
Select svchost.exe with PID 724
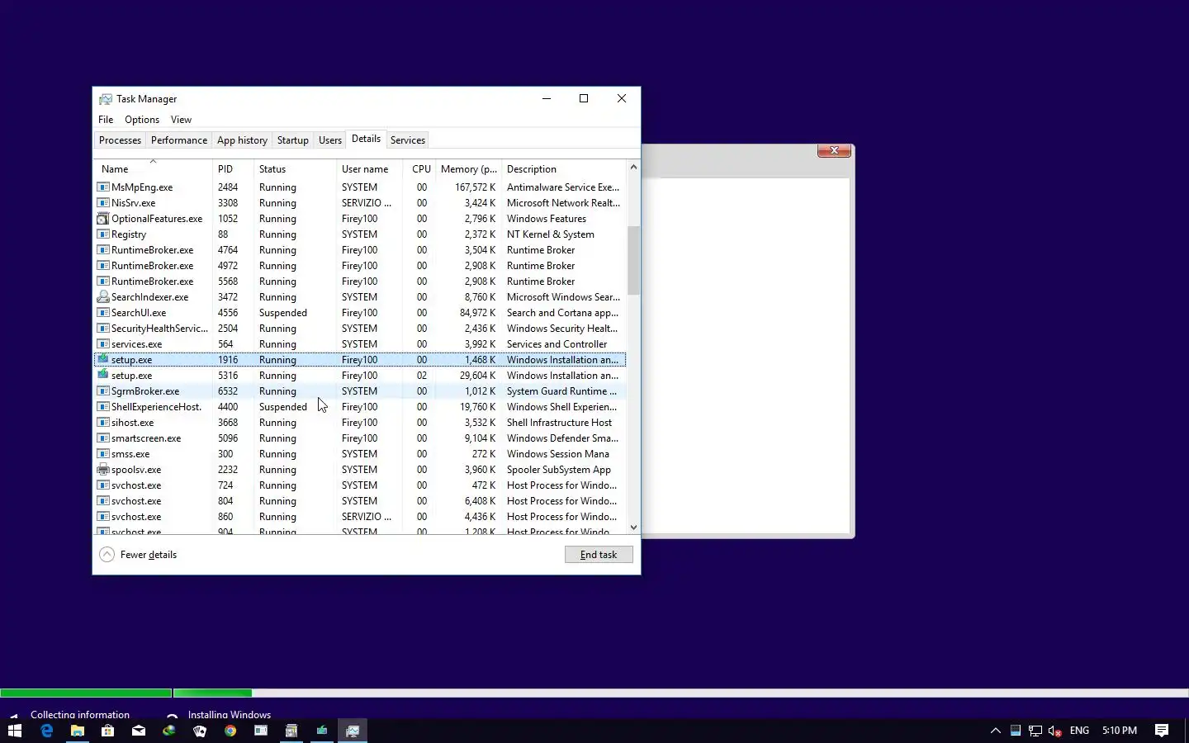pos(360,485)
